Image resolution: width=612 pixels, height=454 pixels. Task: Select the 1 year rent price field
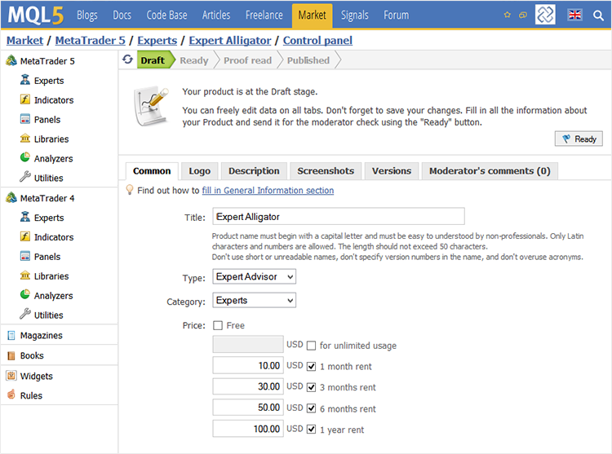248,429
